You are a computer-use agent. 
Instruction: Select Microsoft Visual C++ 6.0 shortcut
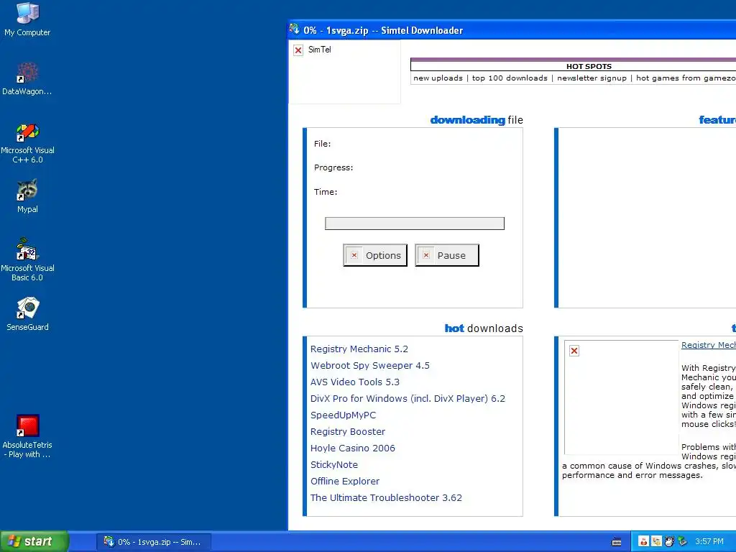click(x=27, y=143)
